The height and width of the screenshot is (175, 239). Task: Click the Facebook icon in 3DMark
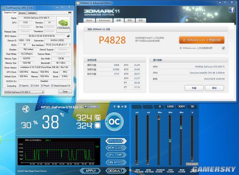(232, 10)
